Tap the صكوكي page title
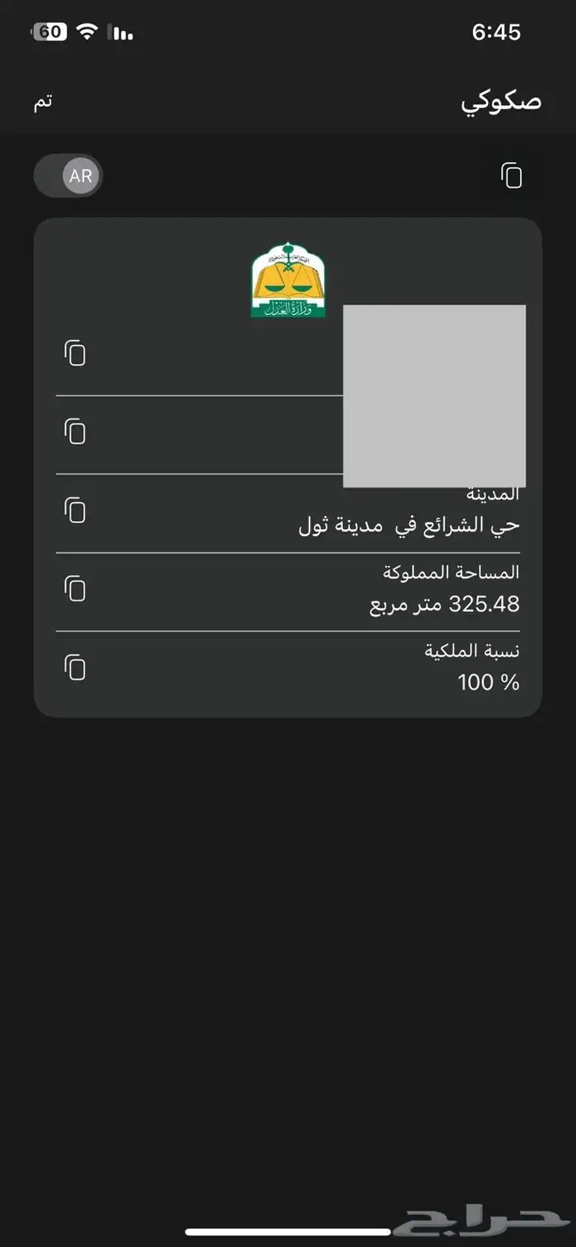This screenshot has height=1247, width=576. tap(500, 101)
